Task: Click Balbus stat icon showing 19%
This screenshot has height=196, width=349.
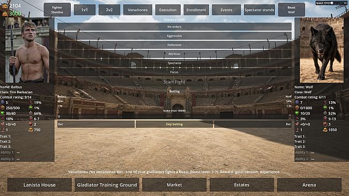Action: 31,102
